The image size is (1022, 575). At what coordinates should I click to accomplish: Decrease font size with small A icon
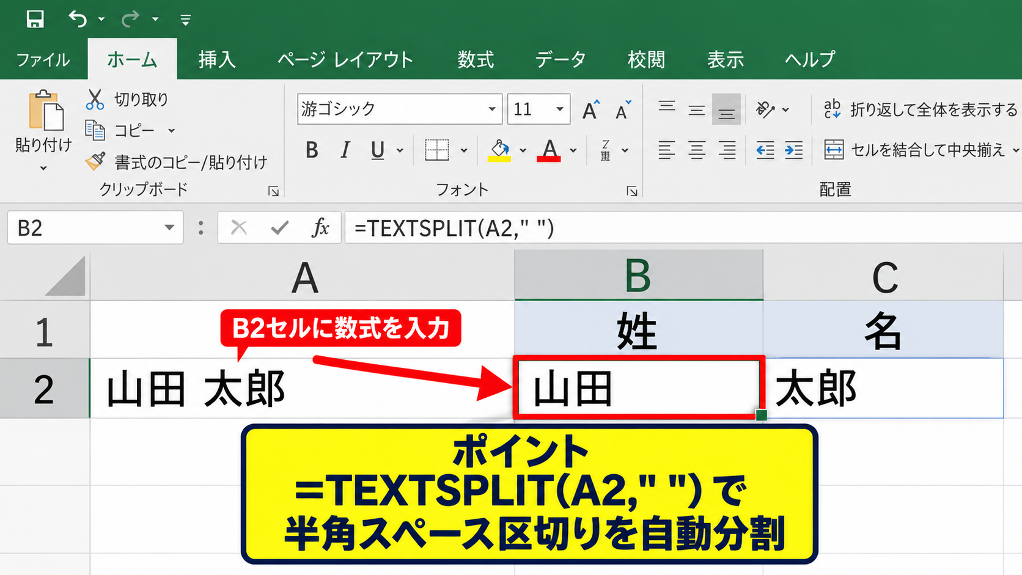(623, 110)
